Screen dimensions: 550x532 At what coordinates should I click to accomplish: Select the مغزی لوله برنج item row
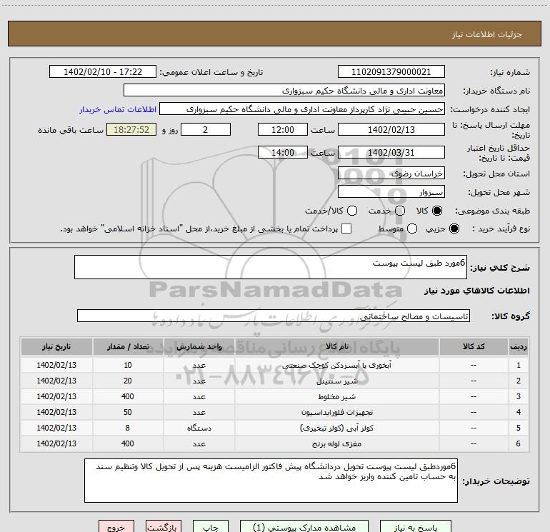[x=275, y=443]
